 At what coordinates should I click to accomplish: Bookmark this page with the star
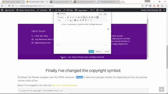142,6
